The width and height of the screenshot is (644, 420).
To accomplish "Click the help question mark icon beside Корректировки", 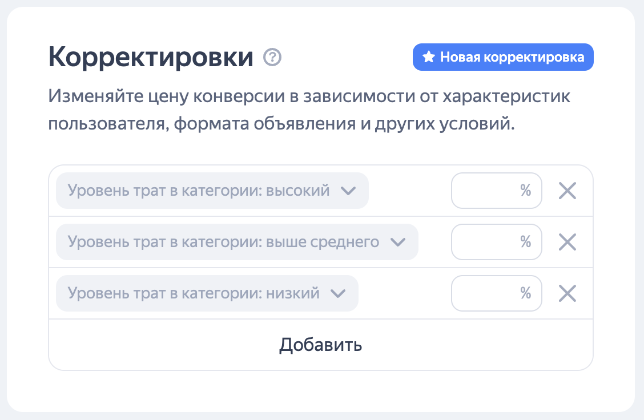I will point(272,57).
